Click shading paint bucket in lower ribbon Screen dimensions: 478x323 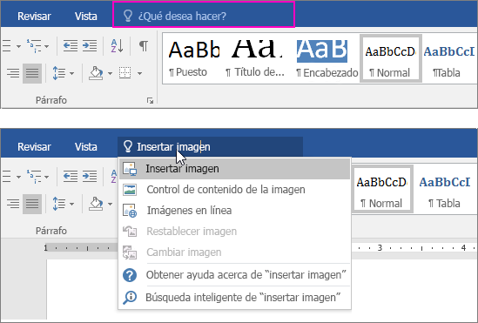click(x=96, y=204)
